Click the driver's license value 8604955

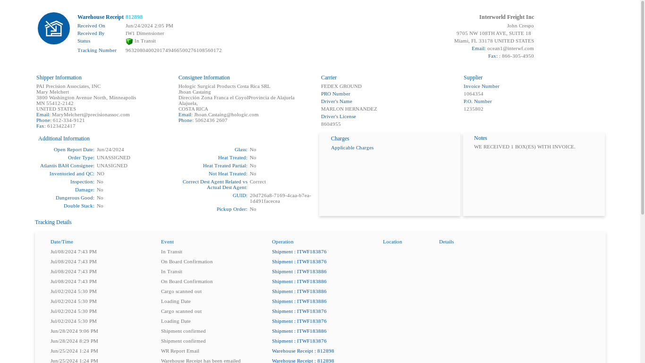tap(331, 124)
